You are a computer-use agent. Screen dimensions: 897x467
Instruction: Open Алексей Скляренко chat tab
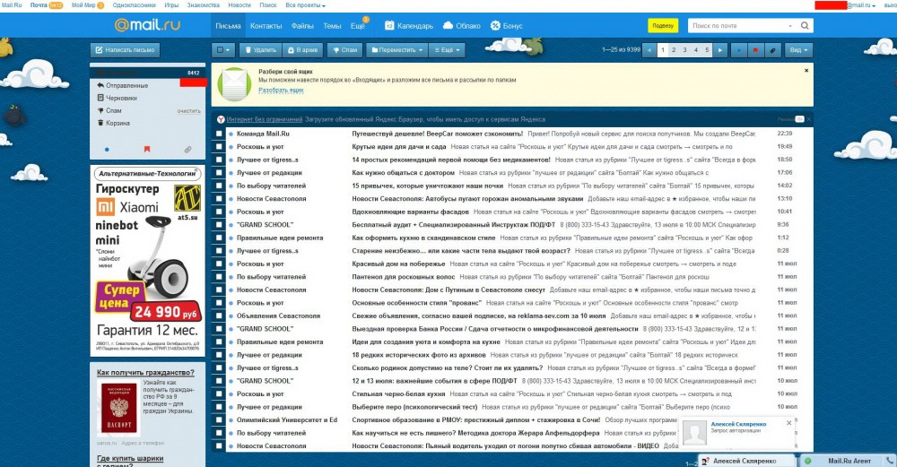(x=745, y=461)
